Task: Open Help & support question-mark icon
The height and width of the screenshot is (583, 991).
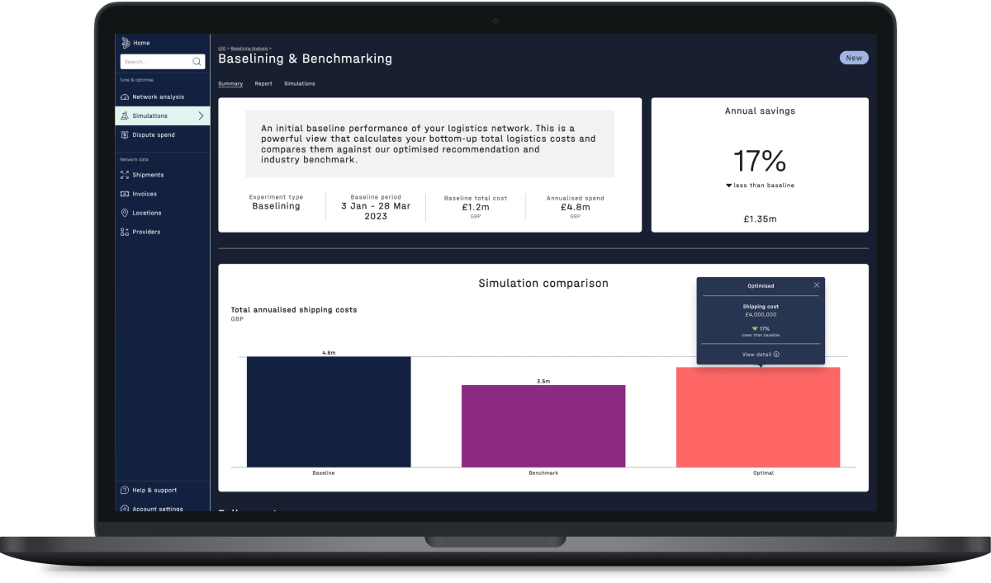Action: [125, 490]
